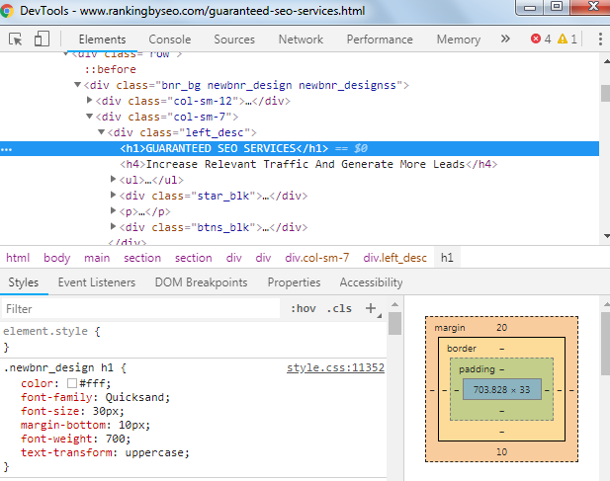
Task: Open the Accessibility sub-tab
Action: [371, 282]
